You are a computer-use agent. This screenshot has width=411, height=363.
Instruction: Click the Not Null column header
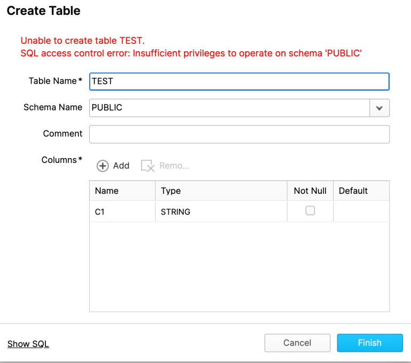pos(310,191)
